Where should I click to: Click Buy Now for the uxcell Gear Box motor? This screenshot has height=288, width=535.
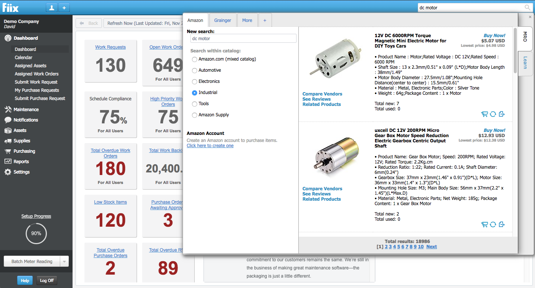pos(494,130)
